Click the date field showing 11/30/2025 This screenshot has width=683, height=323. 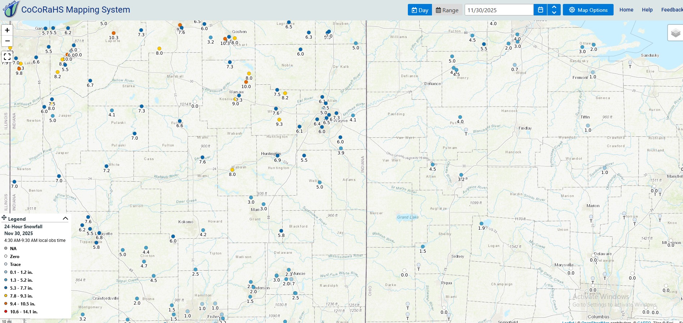pyautogui.click(x=499, y=10)
